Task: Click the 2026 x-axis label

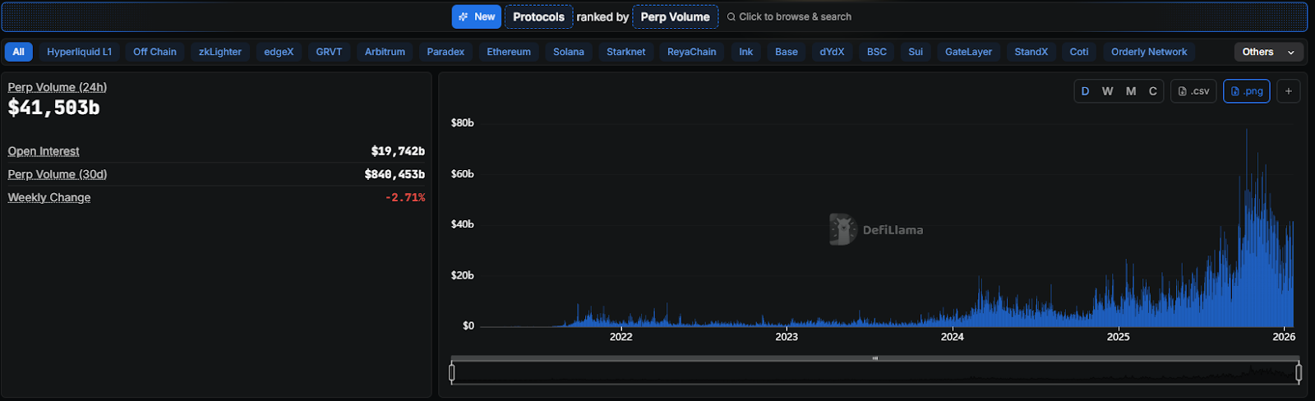Action: click(1284, 337)
